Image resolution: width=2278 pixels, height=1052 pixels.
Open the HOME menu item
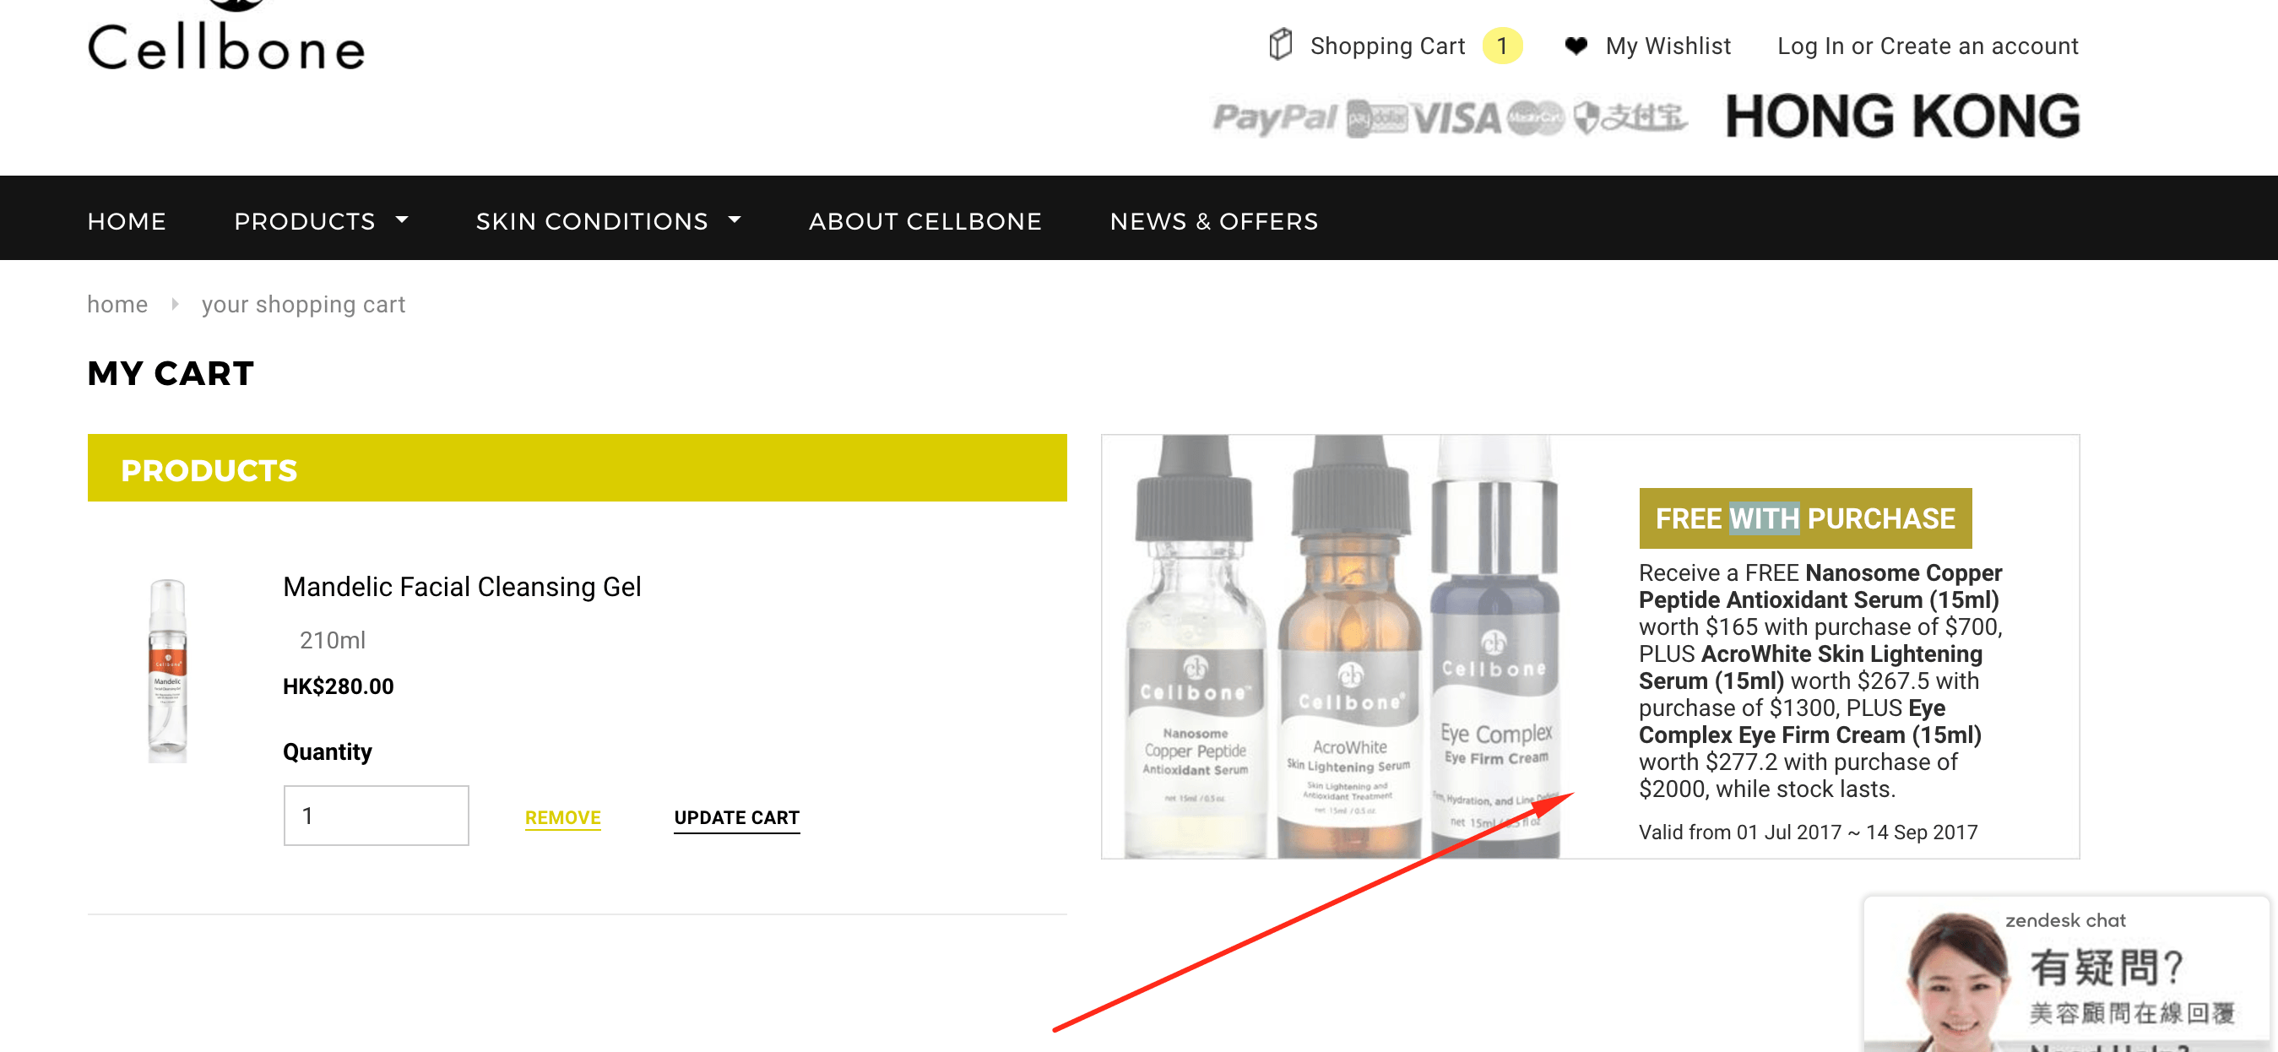pos(127,221)
